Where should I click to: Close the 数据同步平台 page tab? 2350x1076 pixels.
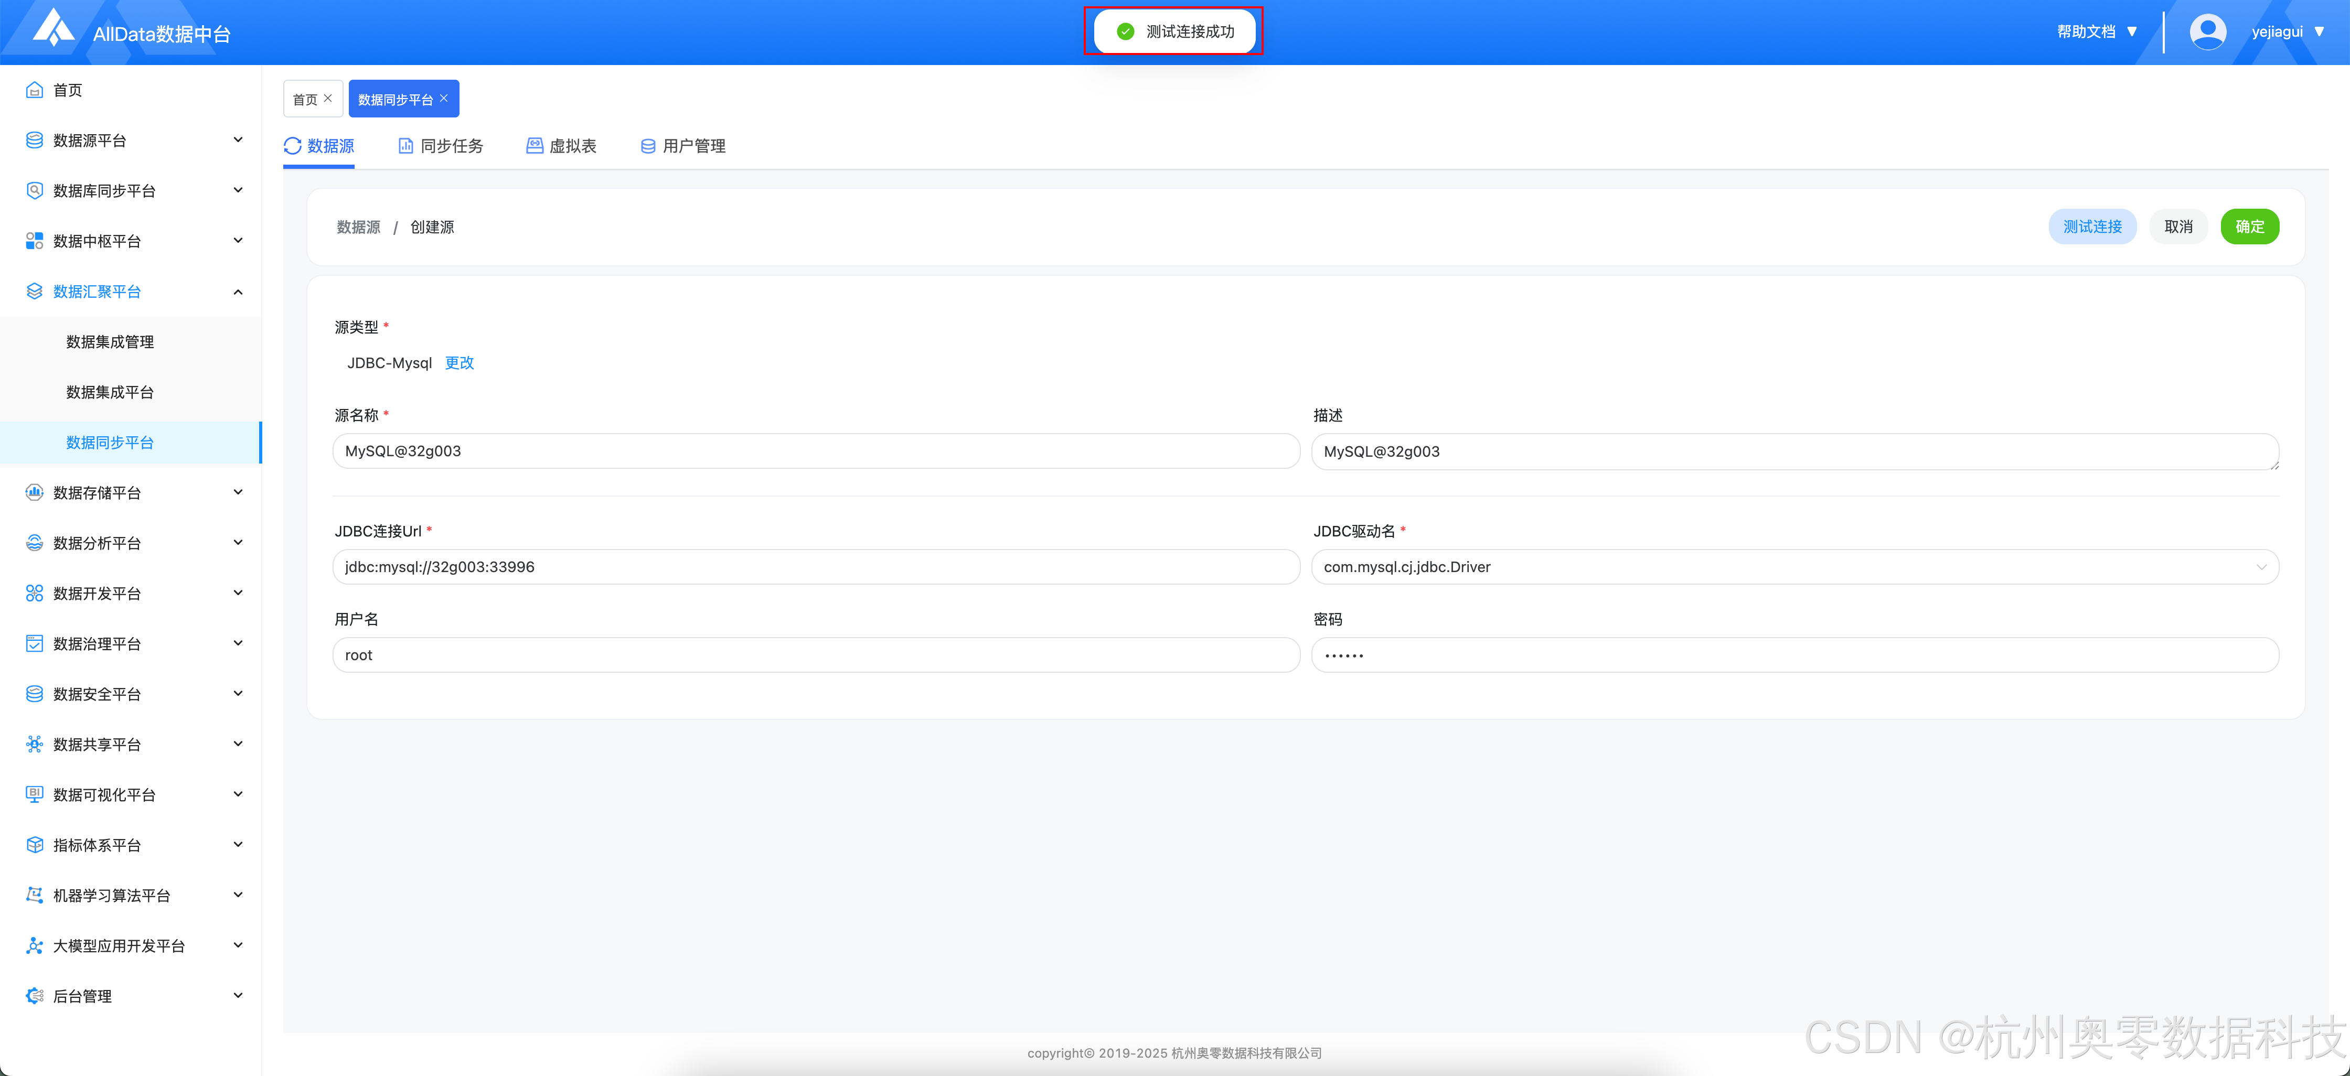[x=444, y=99]
